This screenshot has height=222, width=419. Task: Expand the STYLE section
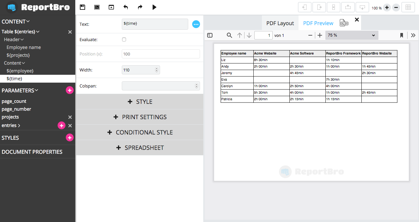click(140, 102)
